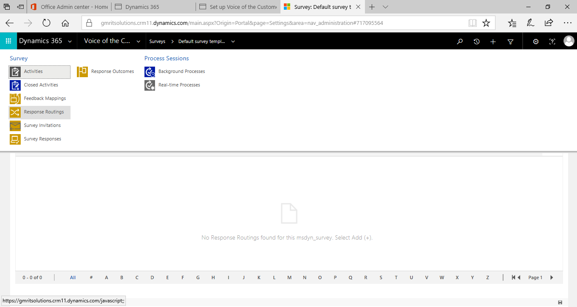Filter list by letter A
The image size is (577, 307).
point(106,277)
